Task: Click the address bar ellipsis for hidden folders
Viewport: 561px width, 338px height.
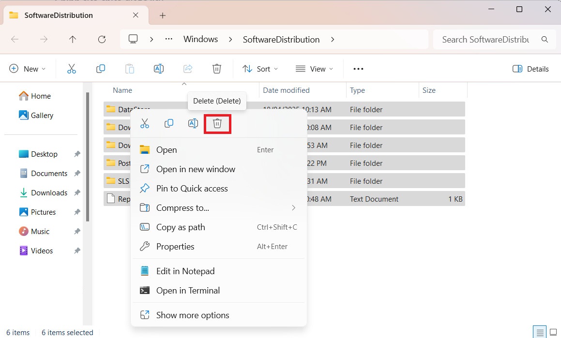Action: point(169,39)
